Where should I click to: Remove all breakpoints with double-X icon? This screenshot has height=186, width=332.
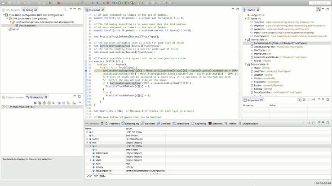(40, 103)
